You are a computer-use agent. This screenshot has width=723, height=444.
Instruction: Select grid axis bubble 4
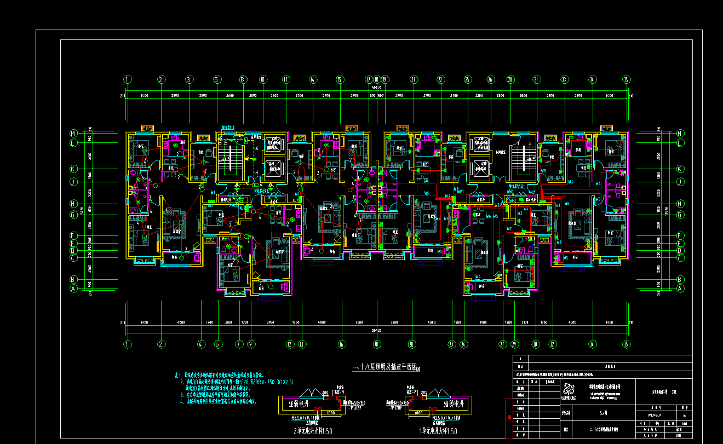[202, 344]
